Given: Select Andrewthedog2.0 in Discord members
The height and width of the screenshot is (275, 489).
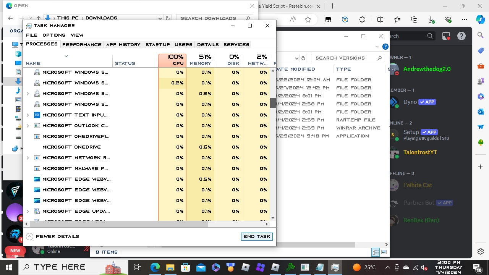Looking at the screenshot, I should 427,69.
